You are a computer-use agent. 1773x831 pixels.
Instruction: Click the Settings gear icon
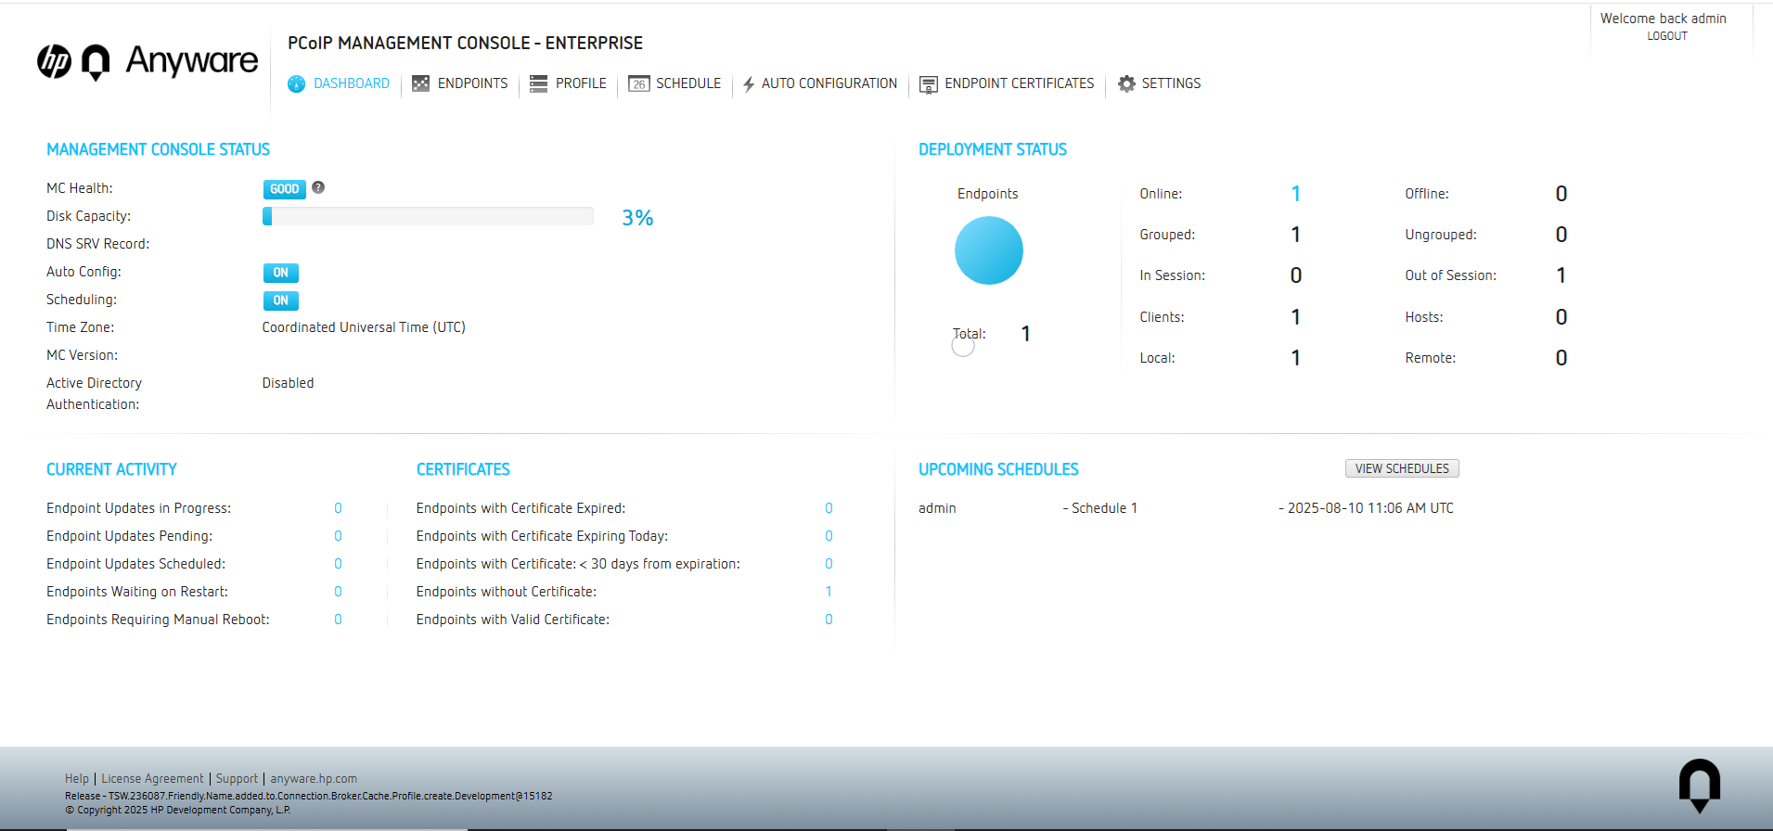tap(1126, 83)
